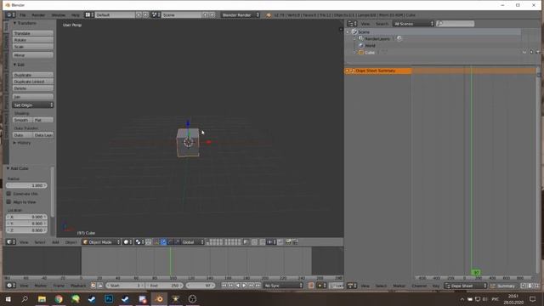Click the End frame field
Image resolution: width=544 pixels, height=306 pixels.
click(x=164, y=286)
